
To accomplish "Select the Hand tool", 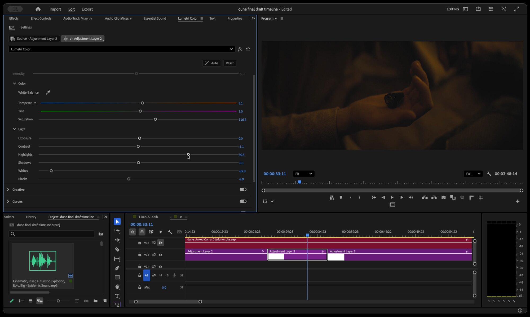I will pyautogui.click(x=117, y=287).
